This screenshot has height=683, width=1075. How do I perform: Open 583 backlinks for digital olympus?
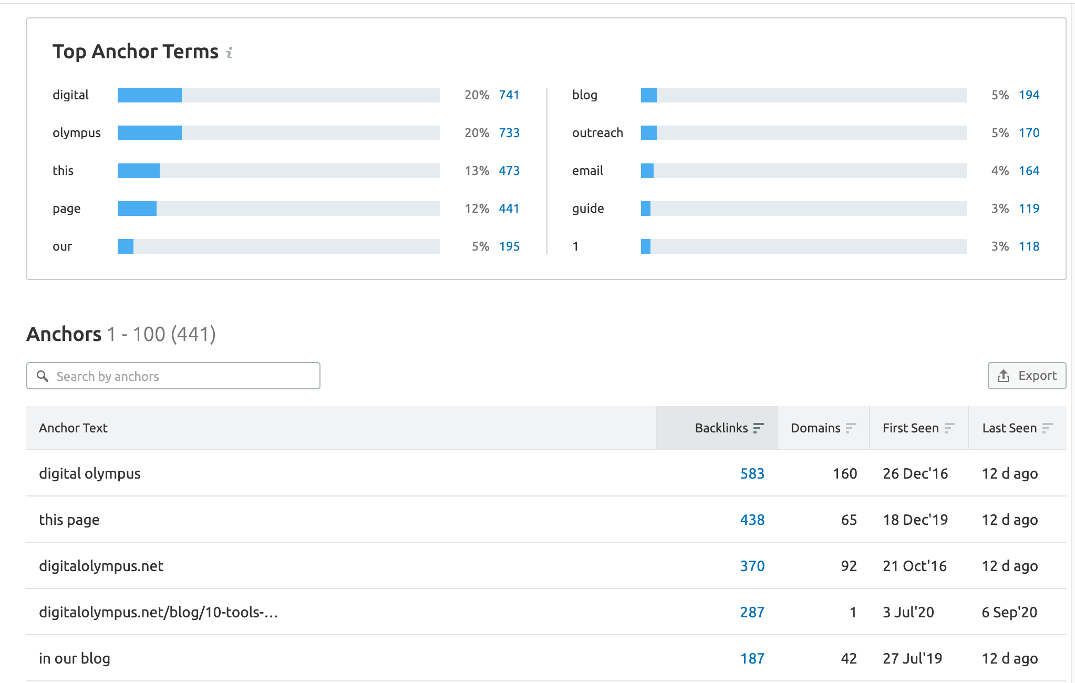click(752, 473)
